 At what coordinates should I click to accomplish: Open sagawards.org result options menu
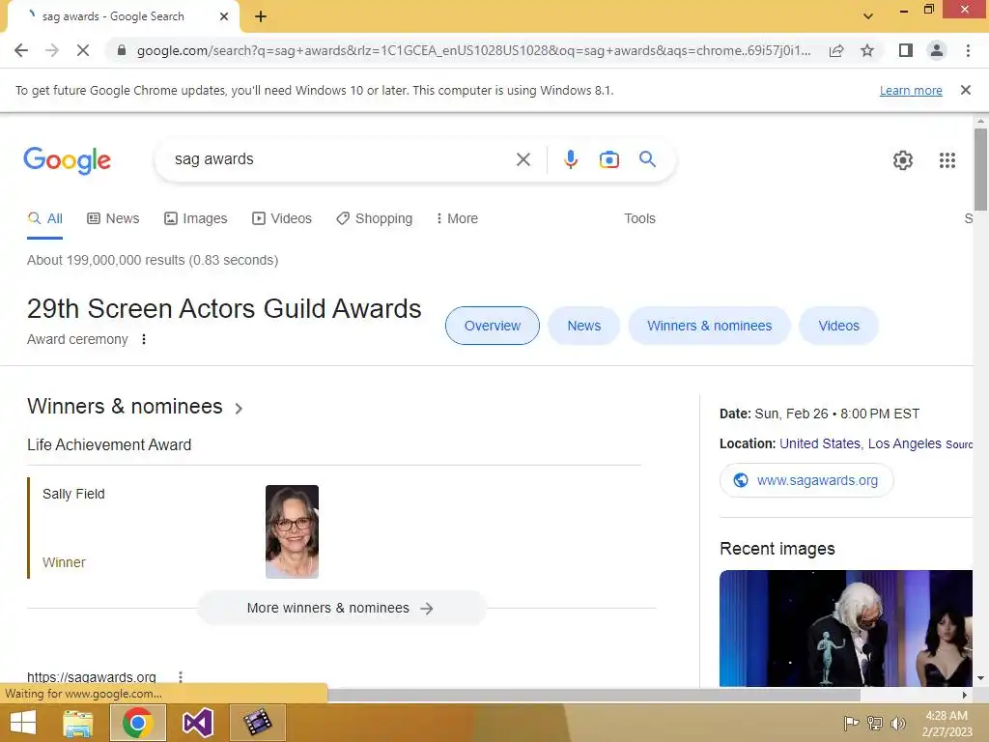181,677
